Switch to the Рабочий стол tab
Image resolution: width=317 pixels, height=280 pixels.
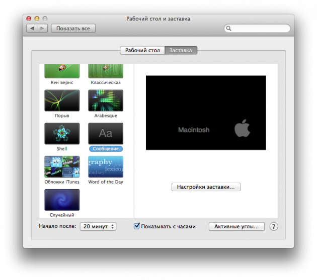142,50
